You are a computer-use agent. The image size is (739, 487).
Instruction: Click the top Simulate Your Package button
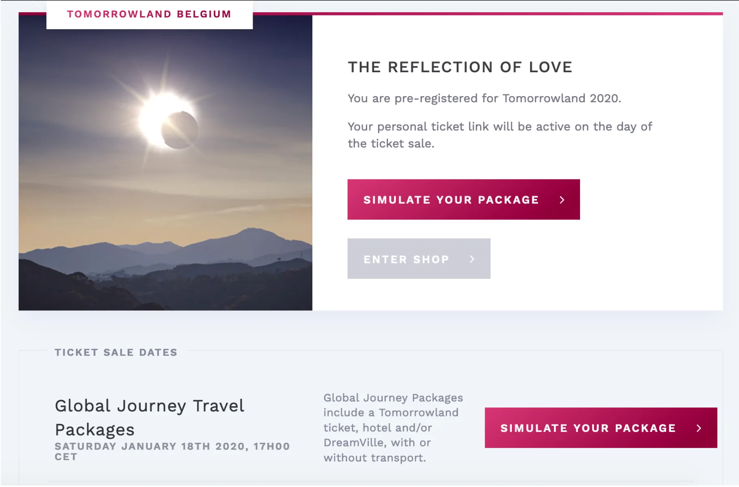(x=464, y=199)
